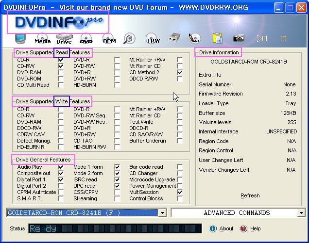Click the Extra Info label
The width and height of the screenshot is (309, 243).
210,75
